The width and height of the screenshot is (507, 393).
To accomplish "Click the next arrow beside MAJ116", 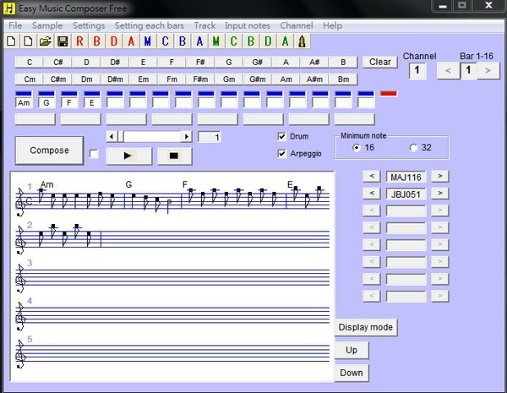I will pyautogui.click(x=440, y=177).
